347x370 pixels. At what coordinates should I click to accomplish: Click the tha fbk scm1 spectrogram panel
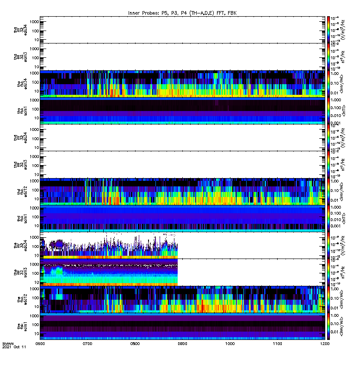click(182, 111)
